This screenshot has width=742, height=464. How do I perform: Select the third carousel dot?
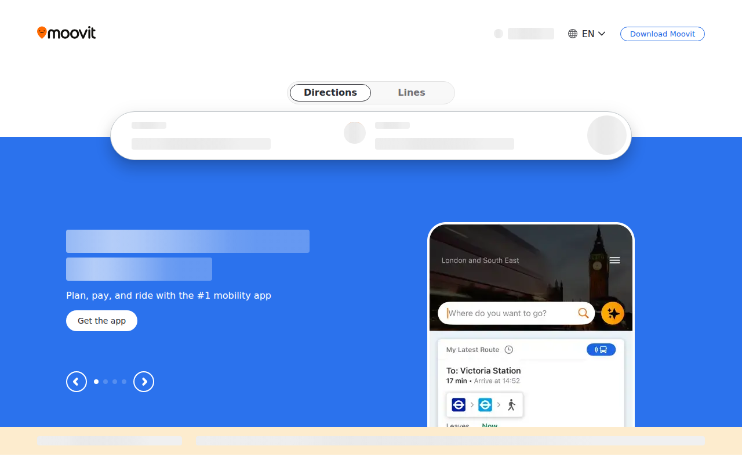pyautogui.click(x=115, y=382)
